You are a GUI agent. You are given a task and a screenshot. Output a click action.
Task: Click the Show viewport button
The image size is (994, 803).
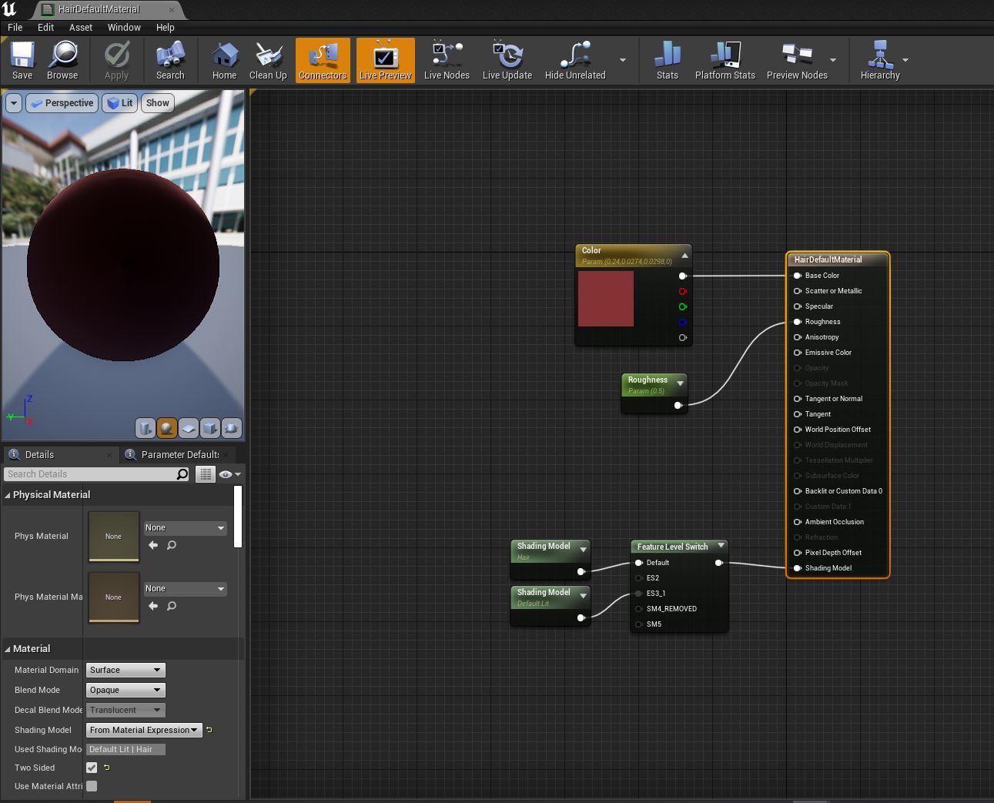click(x=158, y=103)
